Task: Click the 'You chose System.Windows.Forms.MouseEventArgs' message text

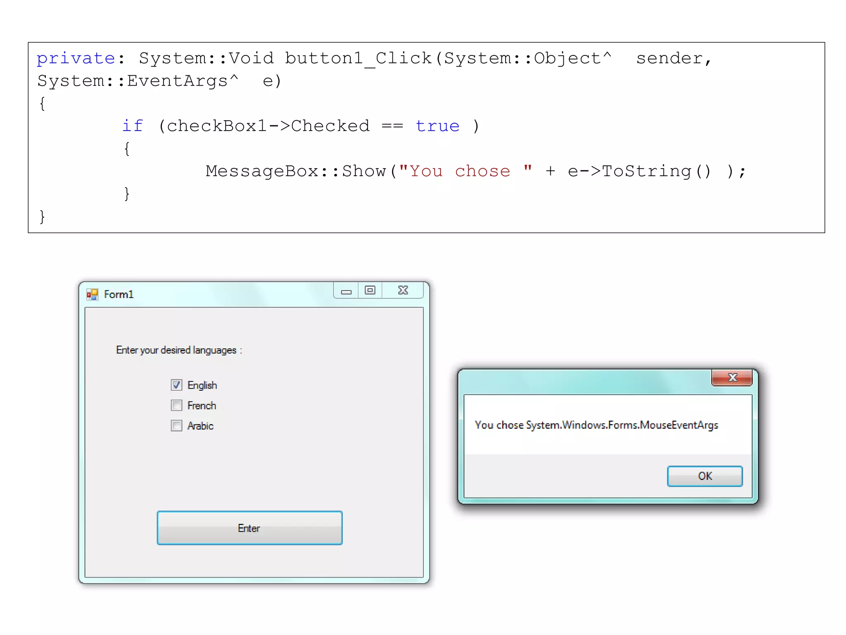Action: [x=596, y=425]
